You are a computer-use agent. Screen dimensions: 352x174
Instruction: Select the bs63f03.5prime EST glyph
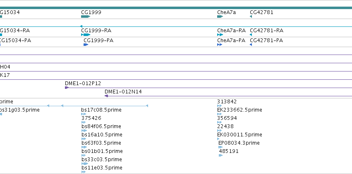pyautogui.click(x=84, y=147)
